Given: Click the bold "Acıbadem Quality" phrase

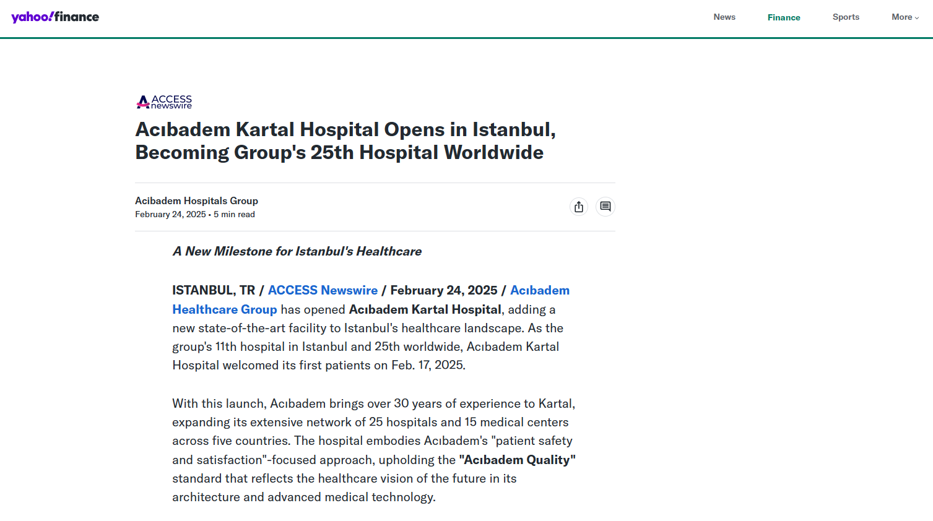Looking at the screenshot, I should point(517,460).
